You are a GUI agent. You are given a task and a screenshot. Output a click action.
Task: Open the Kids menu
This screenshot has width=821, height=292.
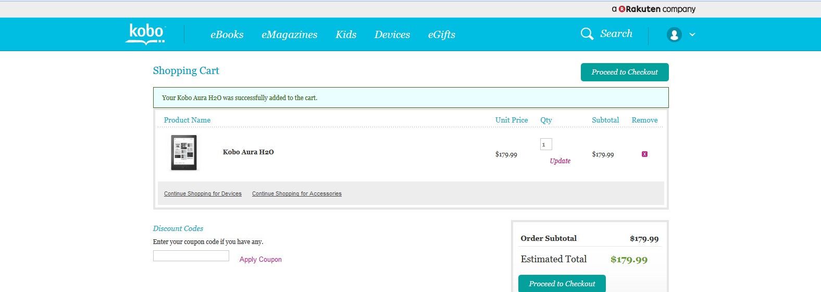346,34
